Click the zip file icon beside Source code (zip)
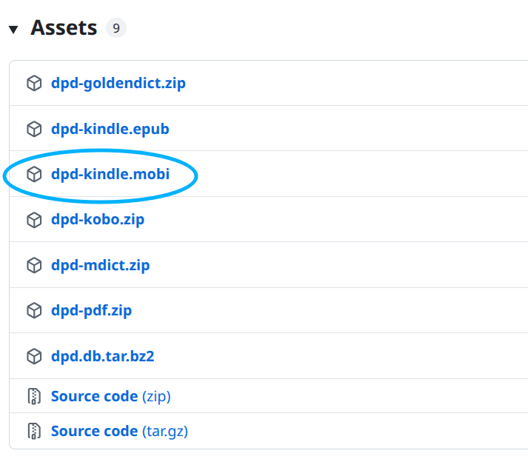 tap(34, 397)
